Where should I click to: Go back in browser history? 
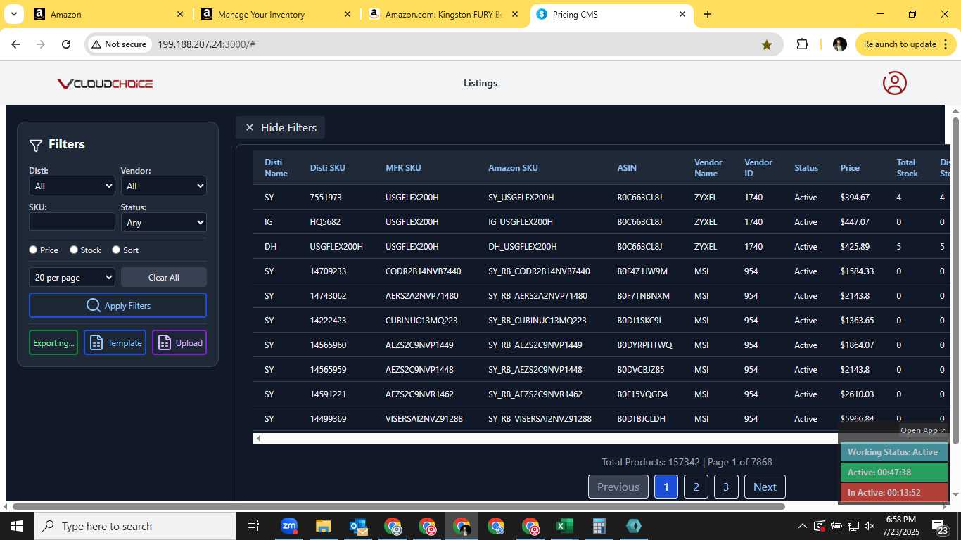pos(15,44)
